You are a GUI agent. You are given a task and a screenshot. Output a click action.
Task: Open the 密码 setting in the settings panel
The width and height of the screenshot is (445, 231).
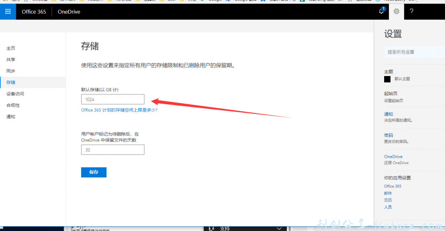[x=389, y=135]
